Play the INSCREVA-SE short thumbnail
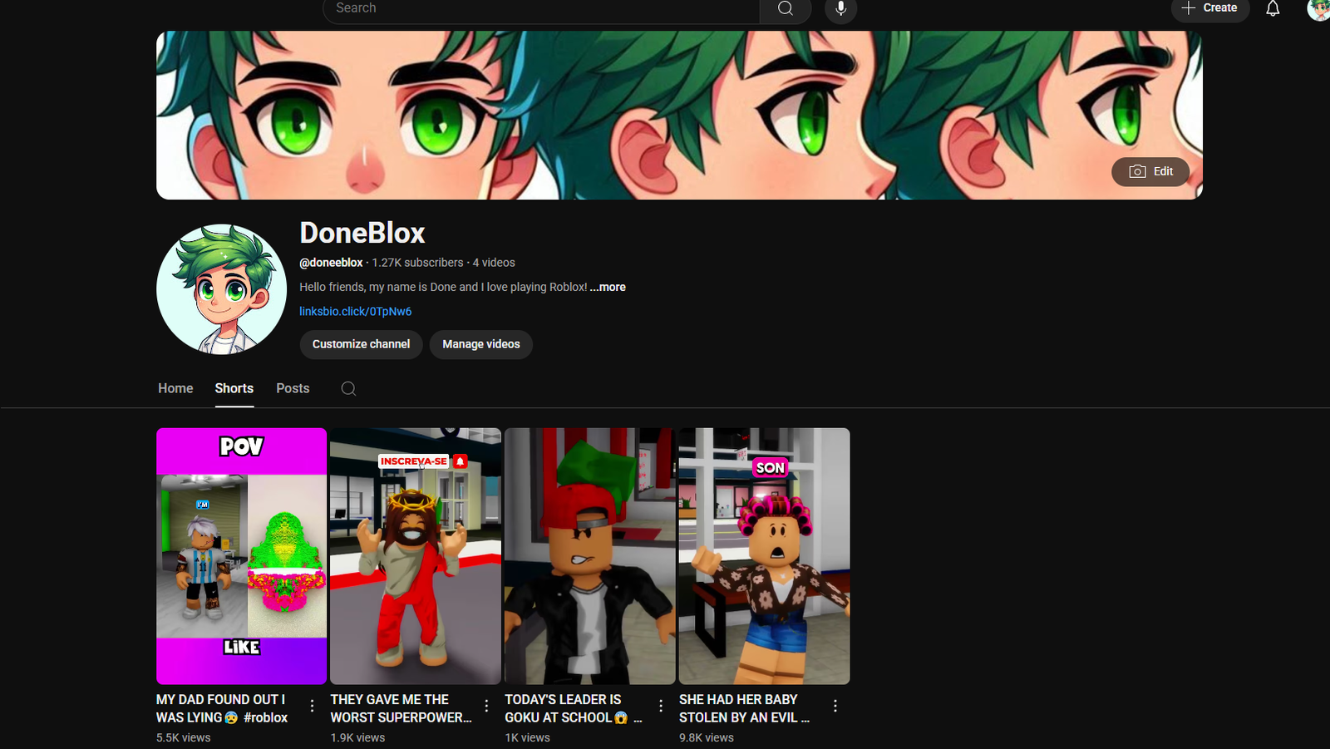This screenshot has height=749, width=1330. pos(416,556)
